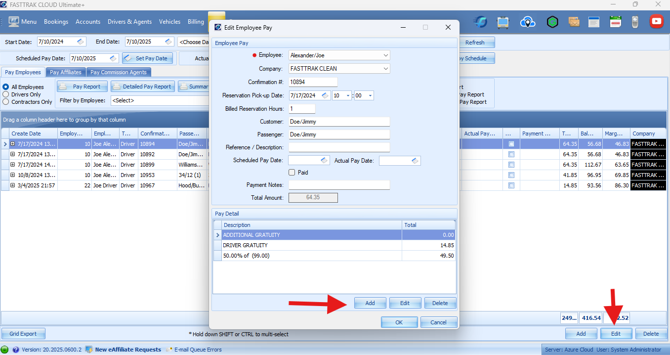Click the bus vehicle toolbar icon
The image size is (670, 355).
click(503, 22)
